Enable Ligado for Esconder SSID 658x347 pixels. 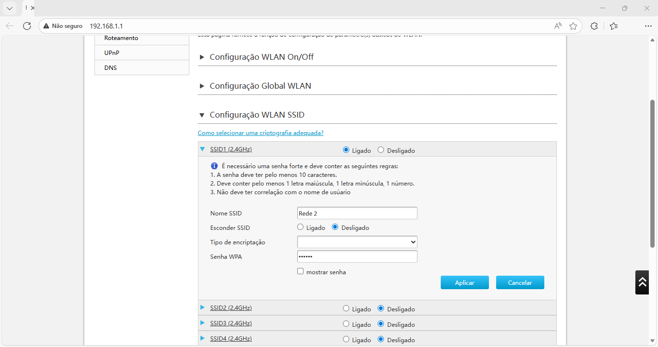300,227
